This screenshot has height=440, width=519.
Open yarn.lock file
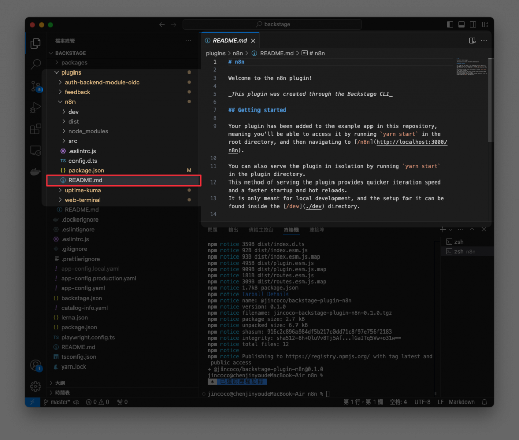(x=124, y=366)
